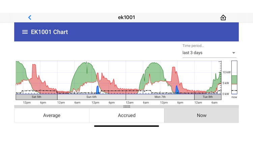Click the Sat 5th day bar
253x142 pixels.
(36, 97)
